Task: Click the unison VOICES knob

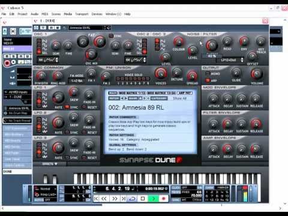Action: click(x=161, y=73)
